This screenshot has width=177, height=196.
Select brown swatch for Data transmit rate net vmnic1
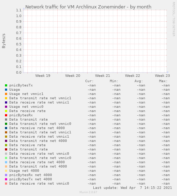(6, 132)
